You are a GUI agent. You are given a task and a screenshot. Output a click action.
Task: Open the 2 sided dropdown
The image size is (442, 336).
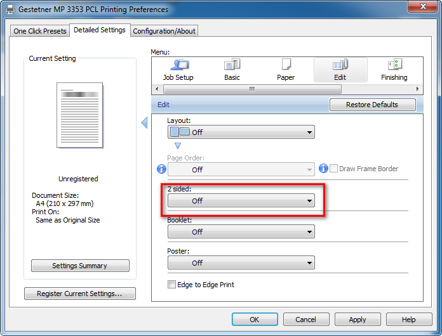tap(241, 200)
